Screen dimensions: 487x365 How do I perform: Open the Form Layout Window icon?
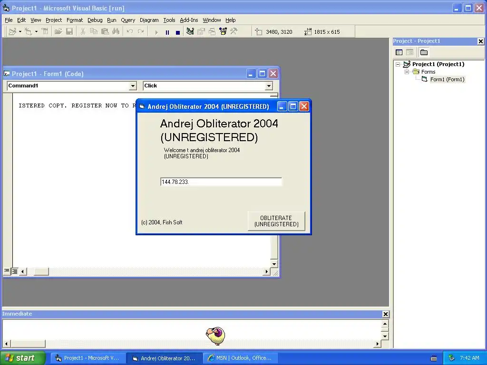pos(212,32)
